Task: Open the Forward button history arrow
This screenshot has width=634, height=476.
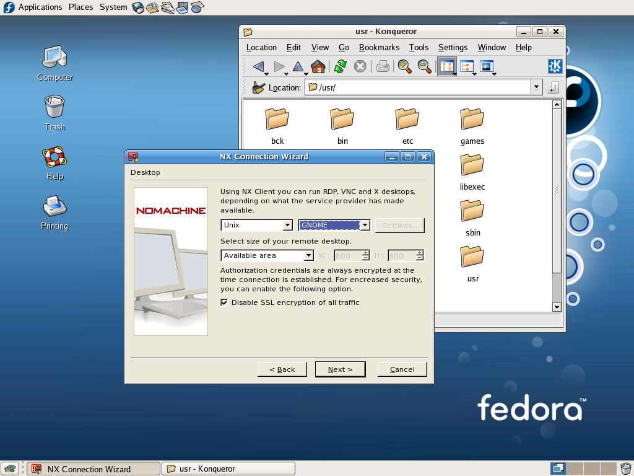Action: pos(286,74)
